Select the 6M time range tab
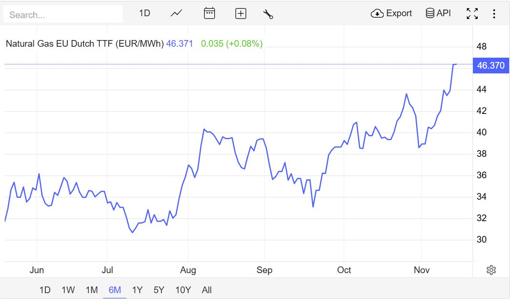513x306 pixels. [x=115, y=290]
